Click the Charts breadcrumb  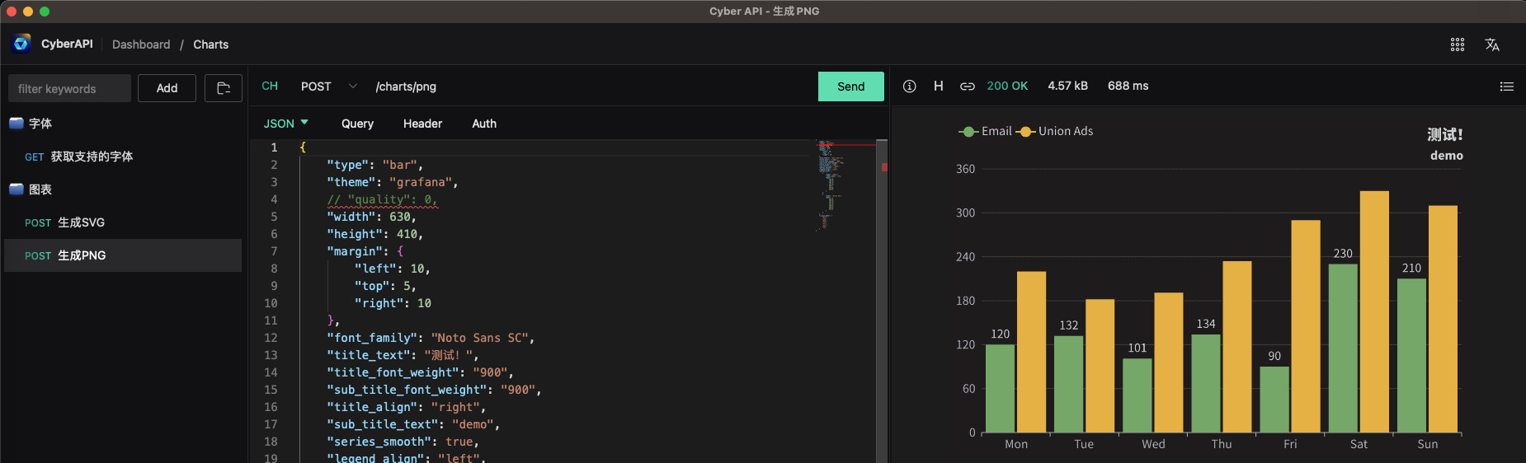(x=210, y=44)
